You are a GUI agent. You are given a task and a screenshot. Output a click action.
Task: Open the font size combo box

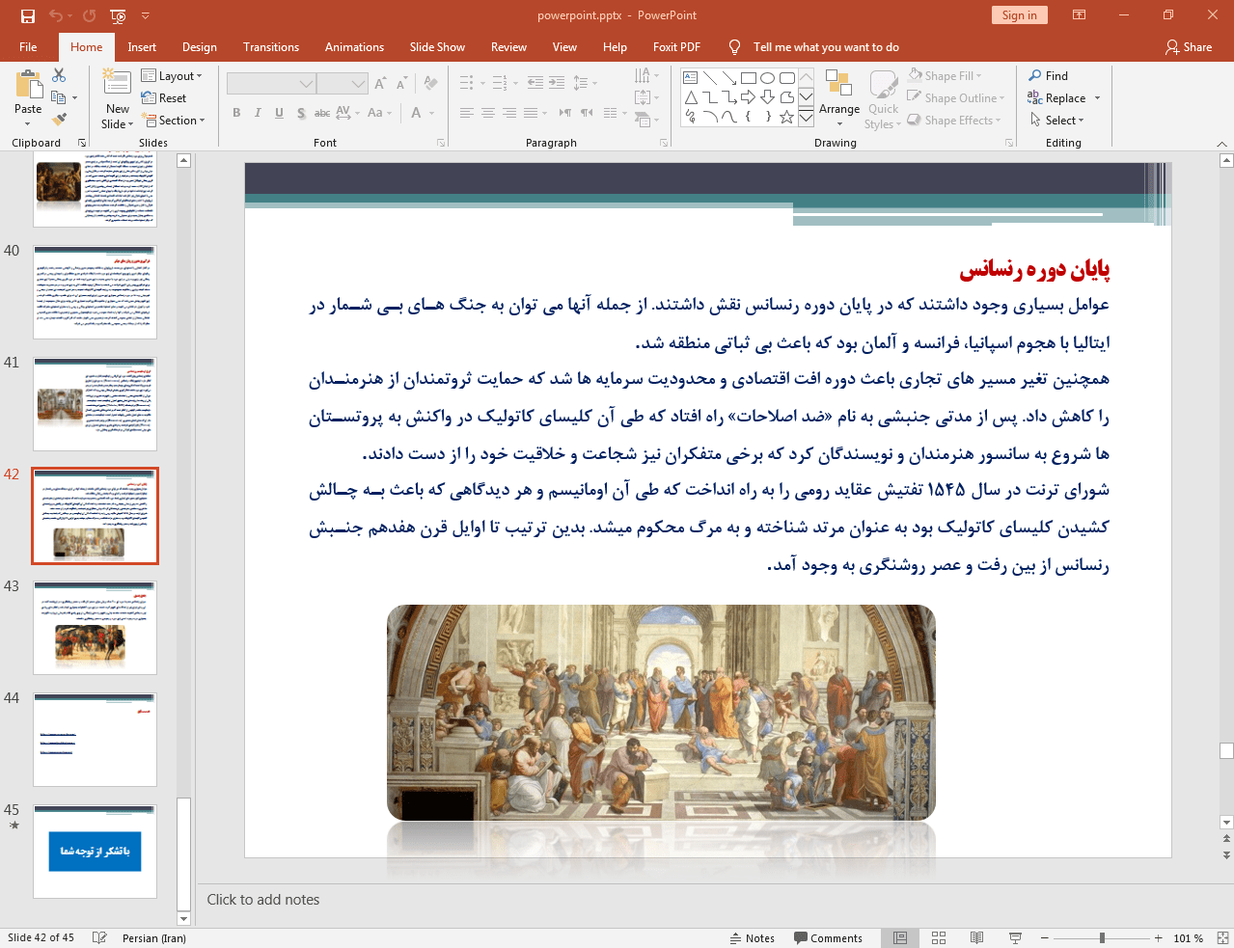pyautogui.click(x=342, y=84)
